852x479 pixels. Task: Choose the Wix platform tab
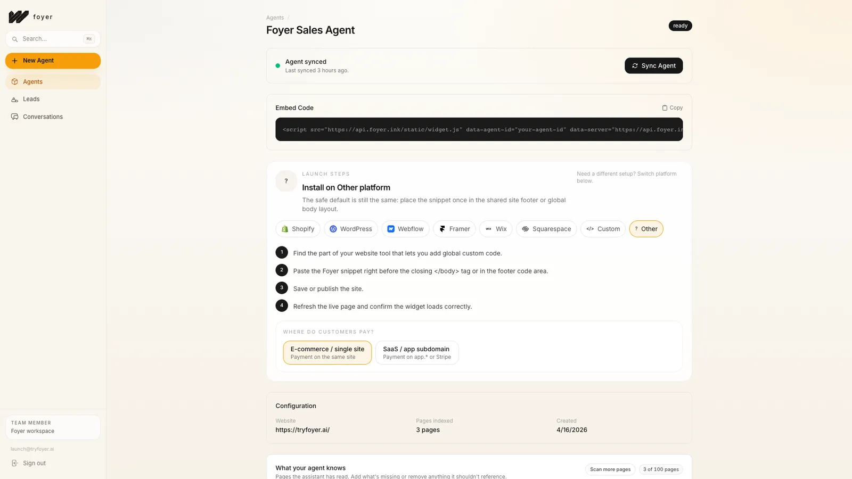coord(496,229)
